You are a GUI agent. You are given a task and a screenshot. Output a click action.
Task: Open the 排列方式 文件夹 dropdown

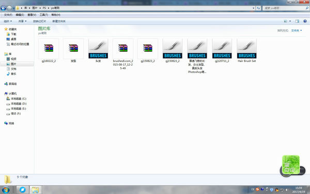click(x=297, y=31)
